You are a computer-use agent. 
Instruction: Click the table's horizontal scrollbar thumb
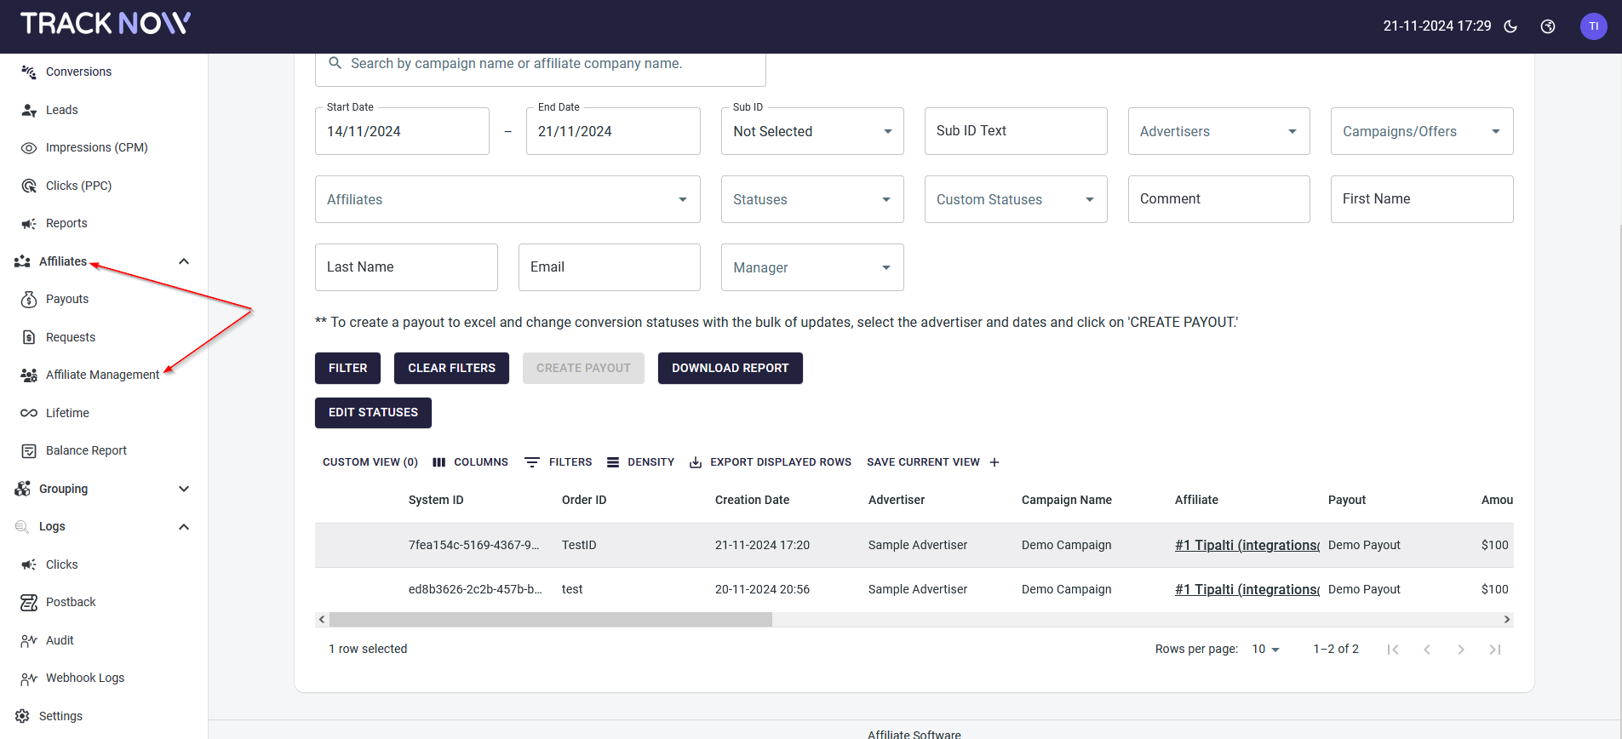pos(550,620)
